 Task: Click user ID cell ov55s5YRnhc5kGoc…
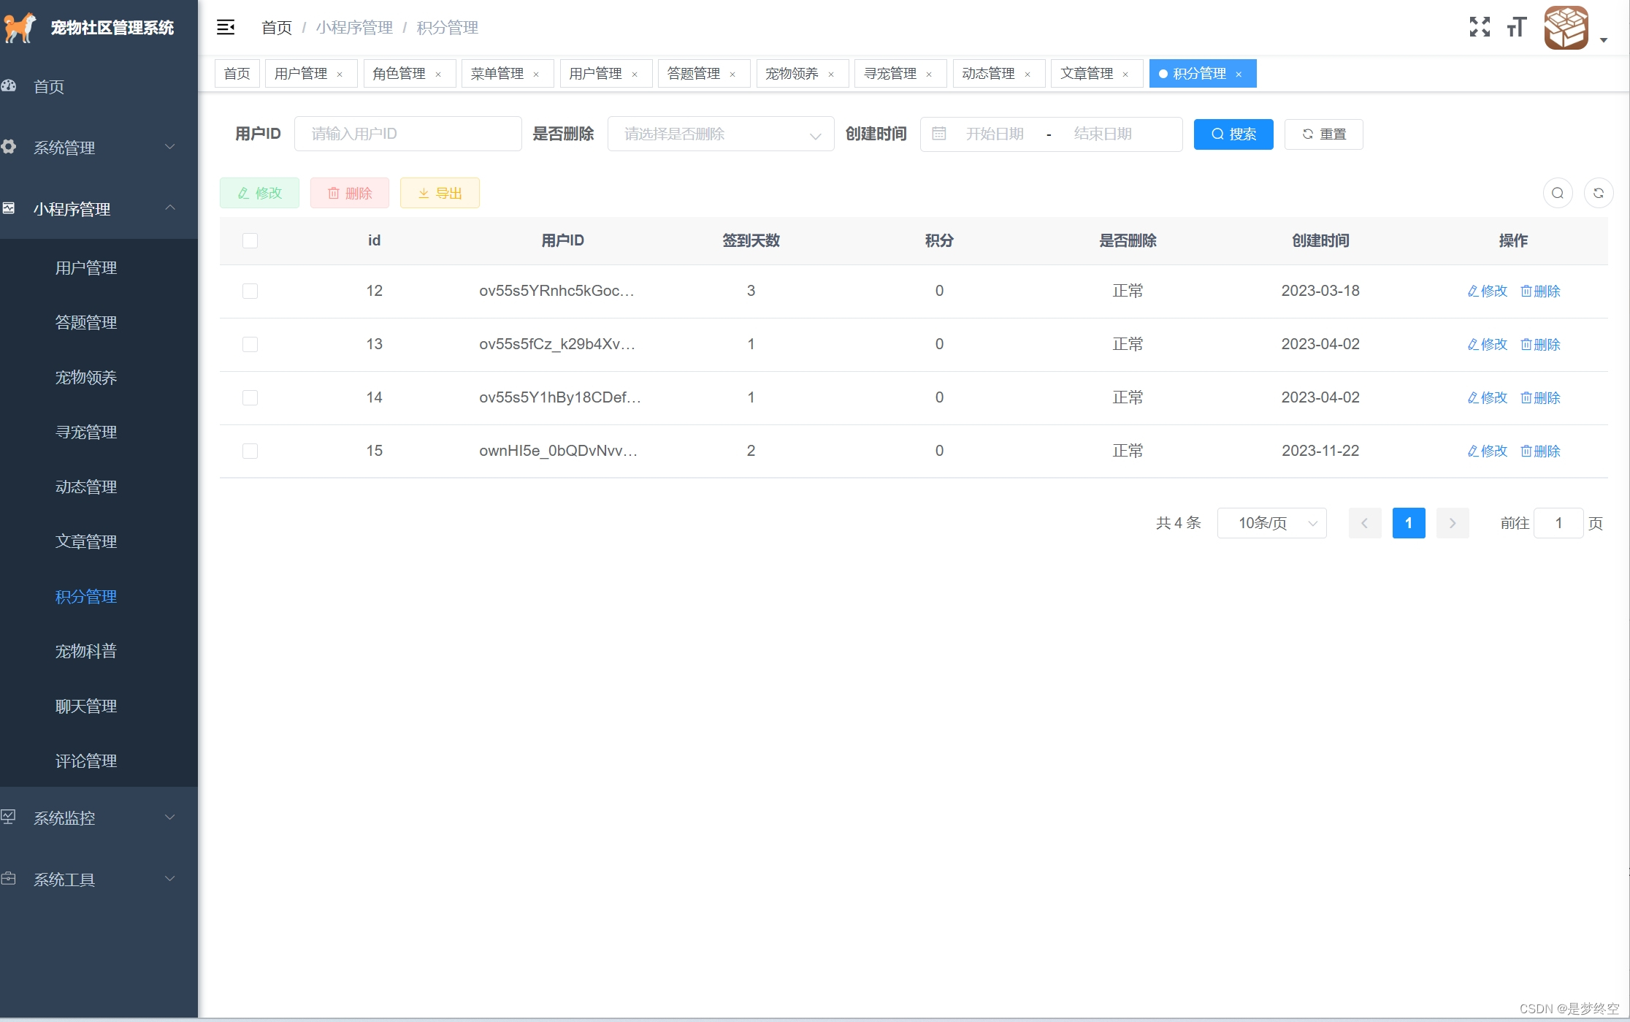coord(556,291)
